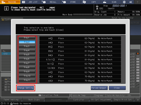Click the globe icon in top bar
Viewport: 141px width, 105px height.
click(x=124, y=2)
